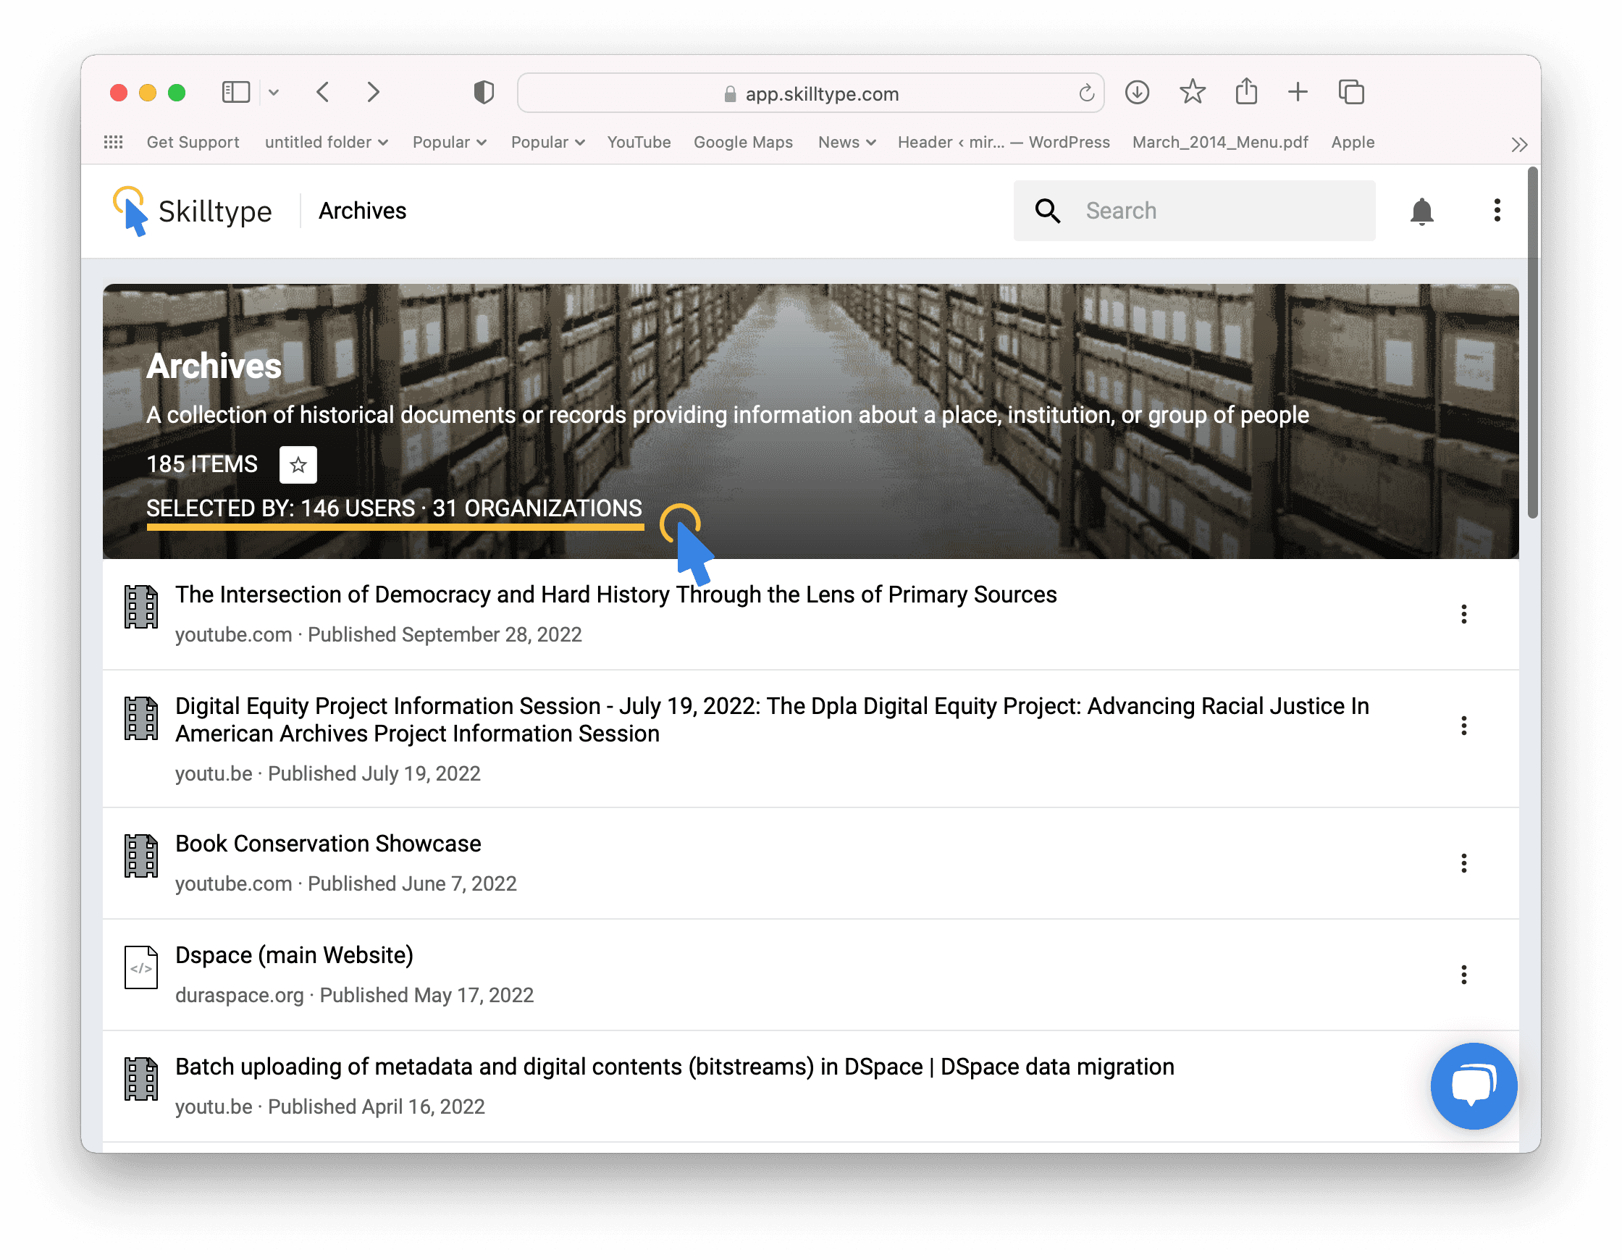The width and height of the screenshot is (1622, 1260).
Task: Toggle bookmark star in Safari toolbar
Action: coord(1192,93)
